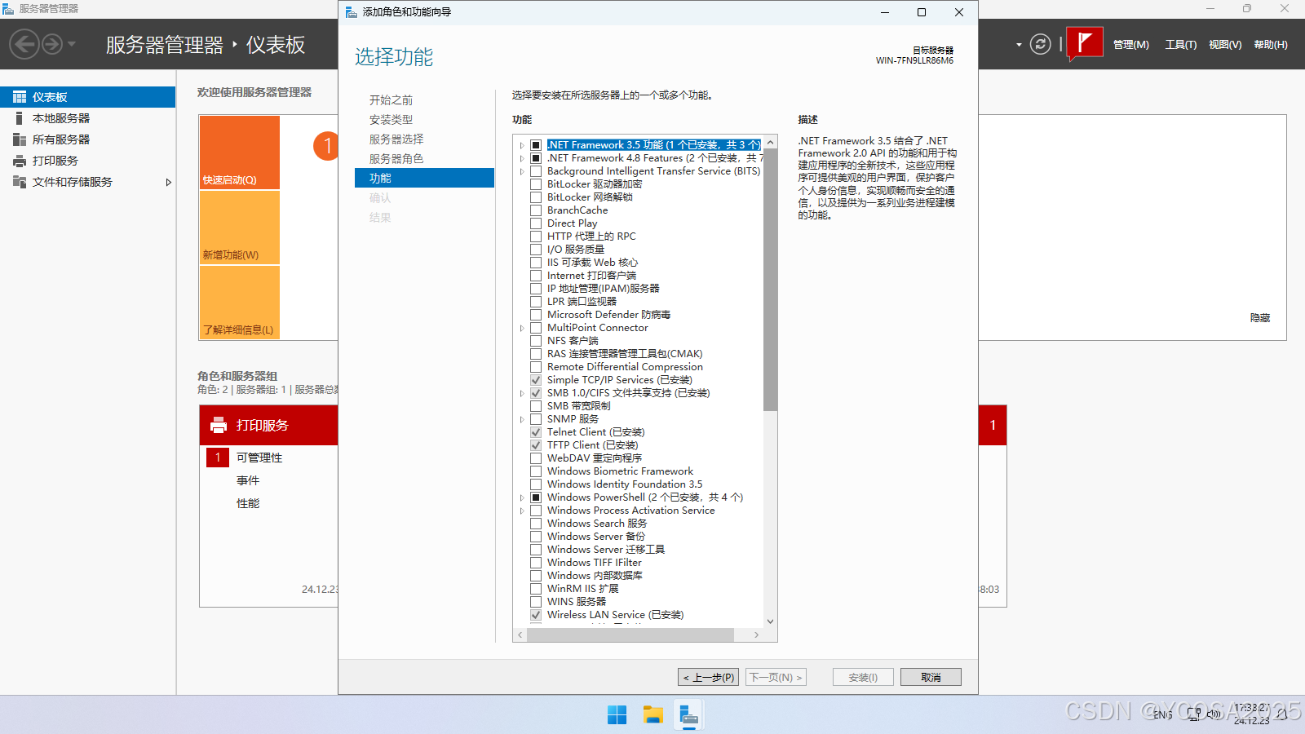
Task: Open the 视图(V) menu
Action: pyautogui.click(x=1225, y=45)
